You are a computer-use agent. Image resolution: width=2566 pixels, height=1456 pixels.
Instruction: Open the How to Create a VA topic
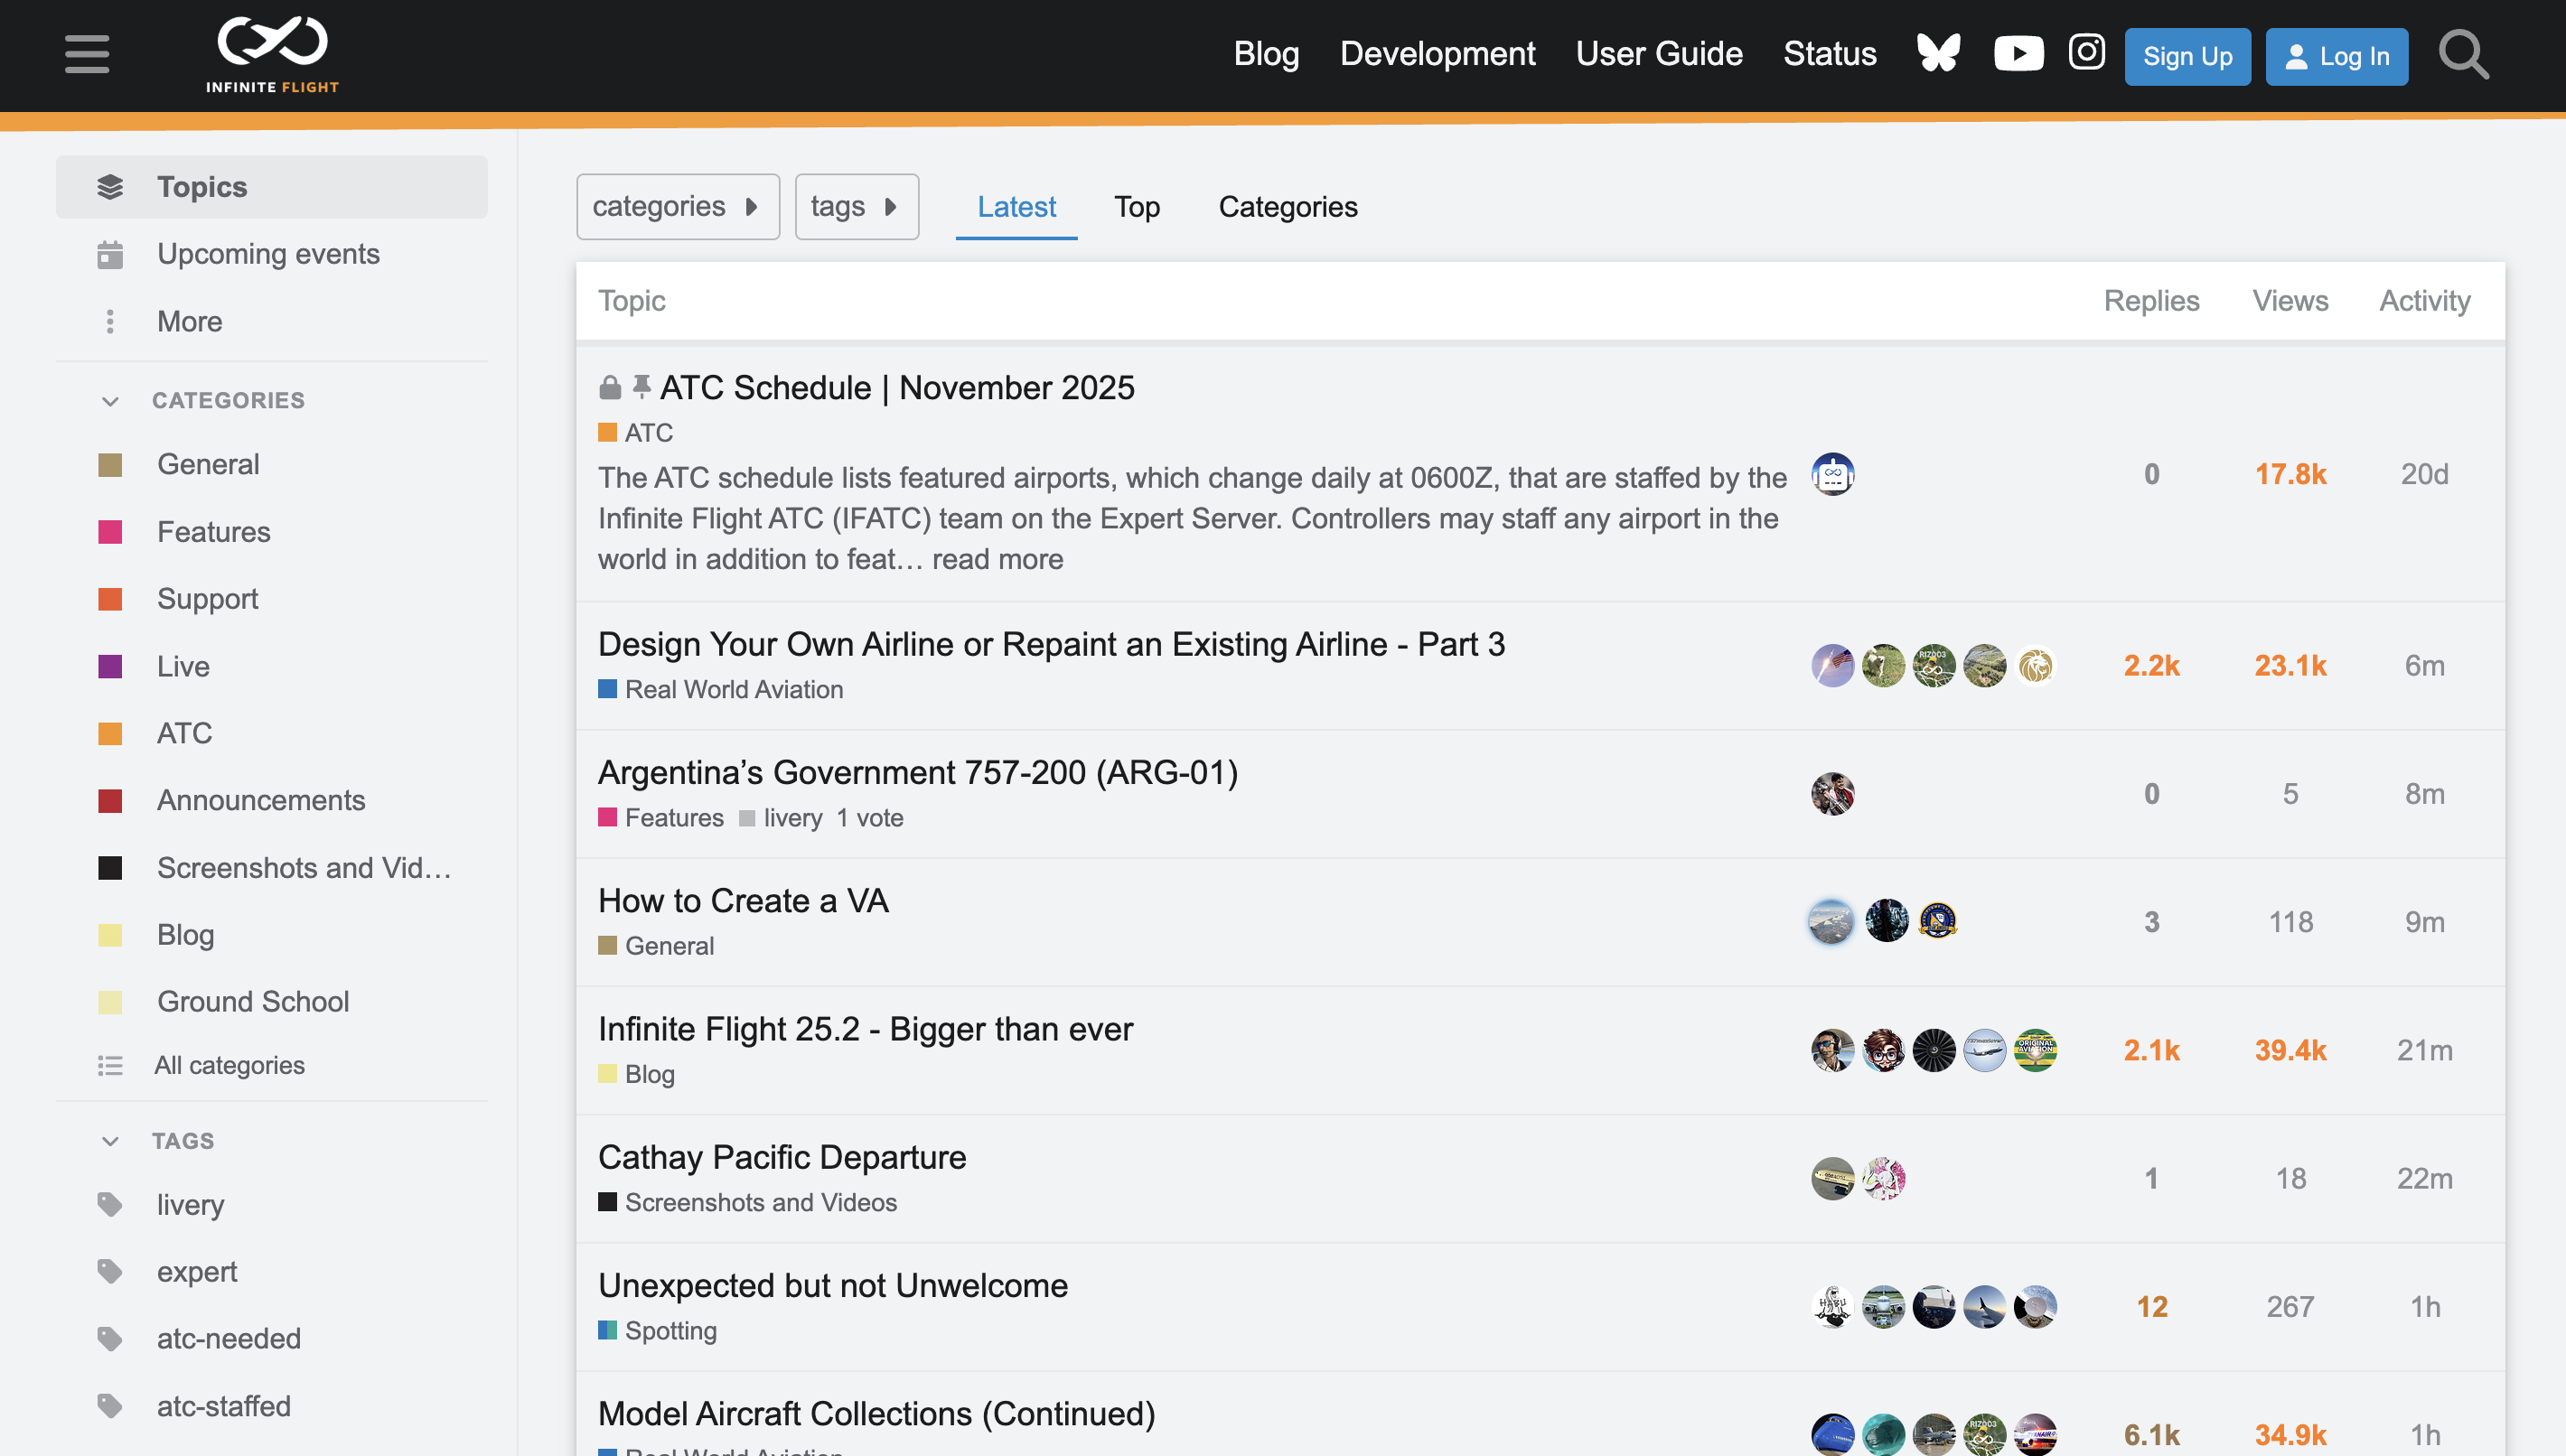pyautogui.click(x=743, y=901)
